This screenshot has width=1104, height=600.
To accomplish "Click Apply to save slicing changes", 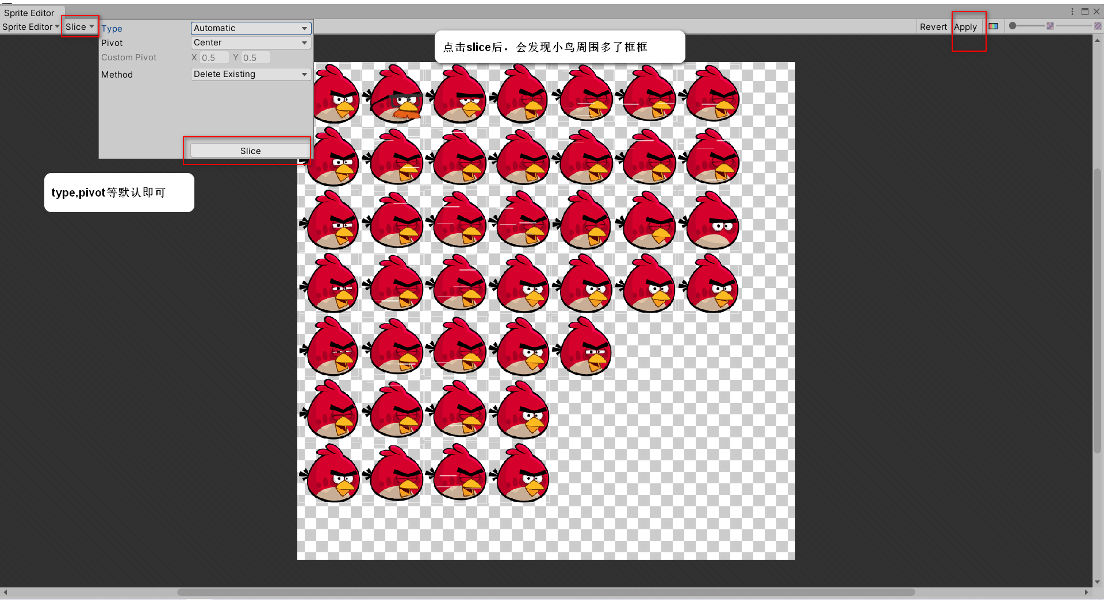I will point(965,27).
